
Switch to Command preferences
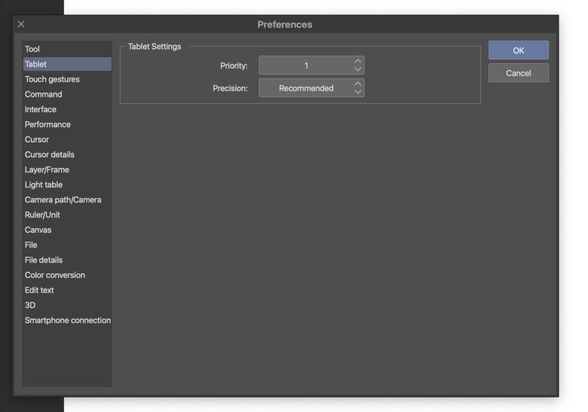[43, 94]
